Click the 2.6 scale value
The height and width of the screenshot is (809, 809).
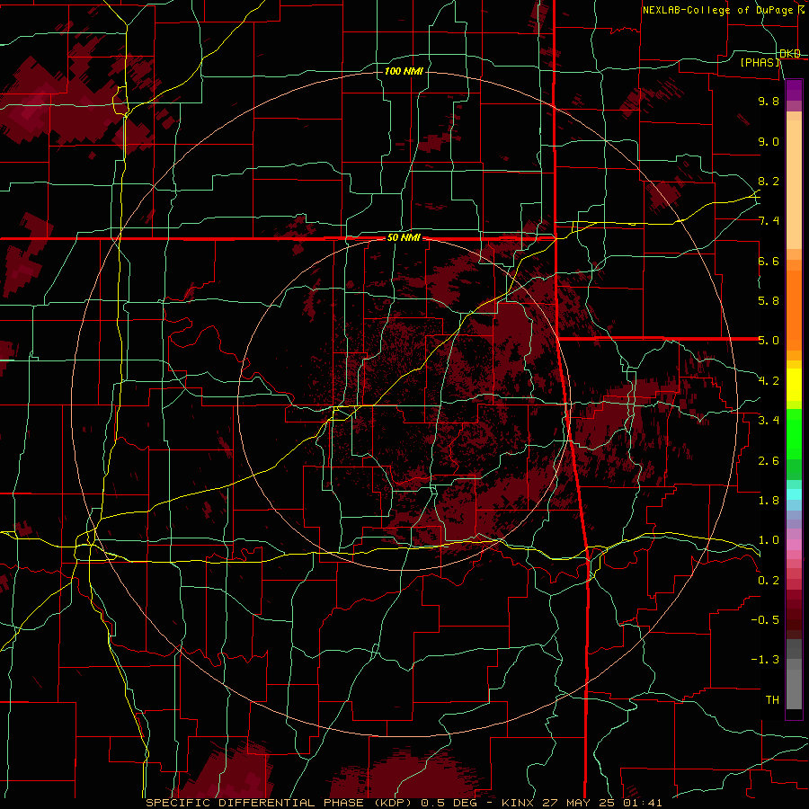769,461
